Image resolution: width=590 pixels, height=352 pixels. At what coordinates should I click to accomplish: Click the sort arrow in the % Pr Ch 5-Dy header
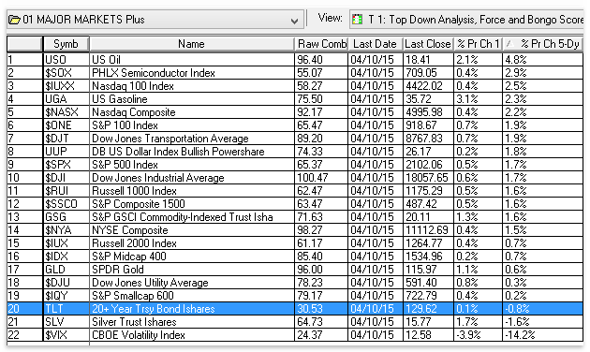tap(509, 44)
